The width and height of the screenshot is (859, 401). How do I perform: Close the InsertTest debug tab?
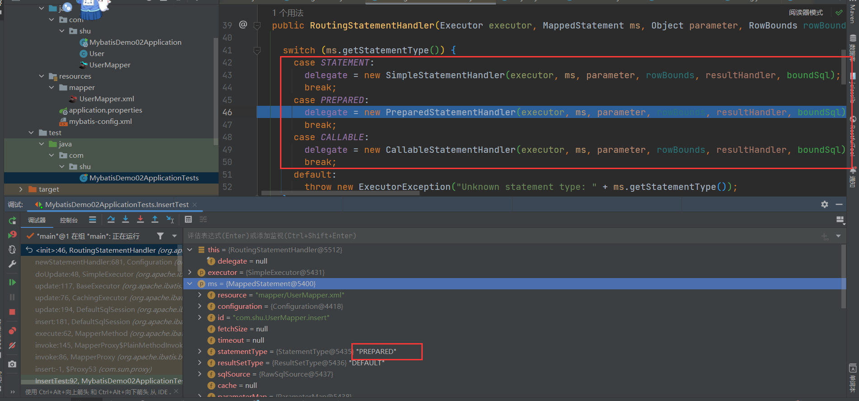(x=195, y=205)
